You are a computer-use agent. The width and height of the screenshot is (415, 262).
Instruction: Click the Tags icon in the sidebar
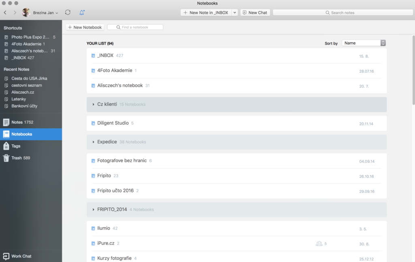[x=6, y=146]
